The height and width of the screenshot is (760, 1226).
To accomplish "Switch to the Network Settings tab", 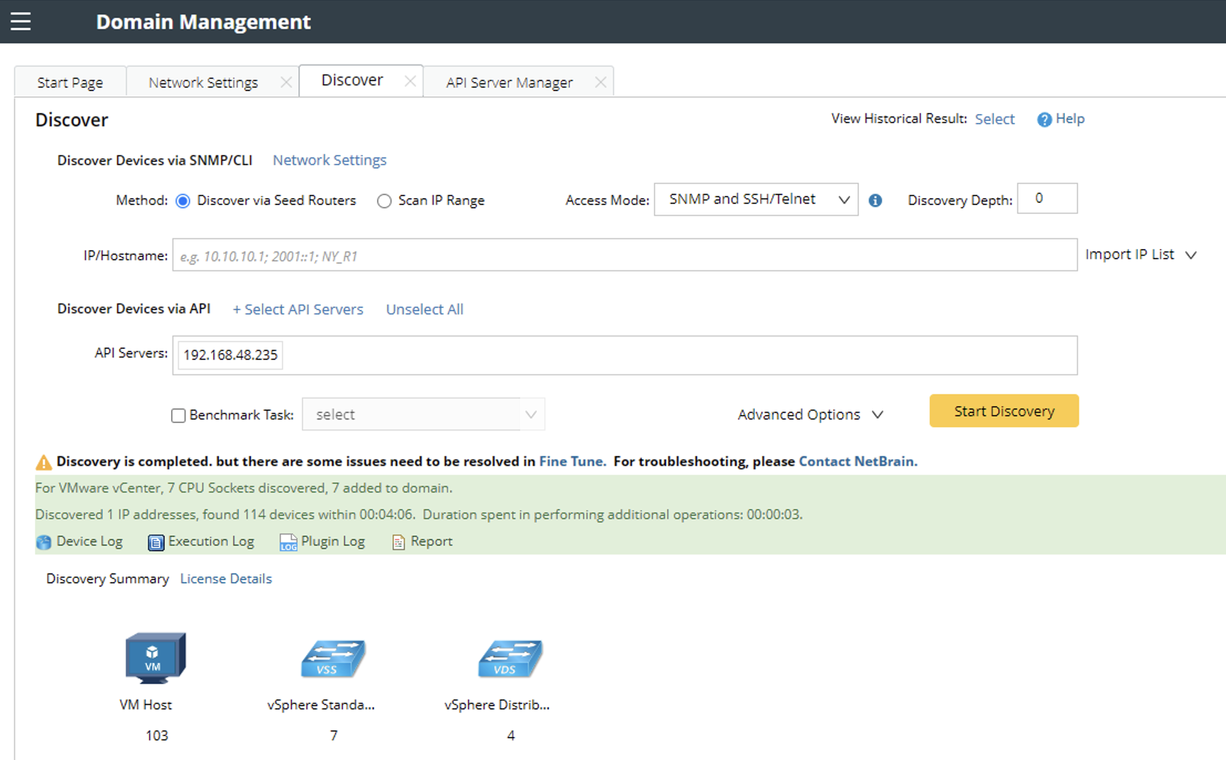I will tap(203, 82).
